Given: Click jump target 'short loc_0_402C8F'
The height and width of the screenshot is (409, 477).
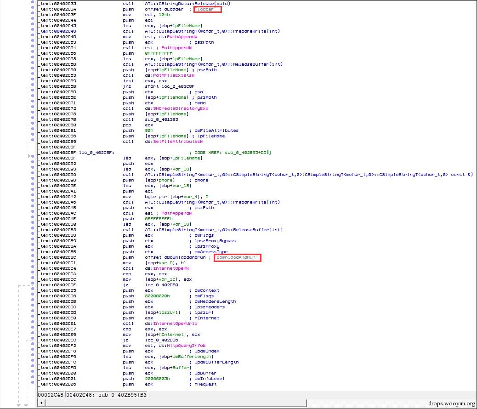Looking at the screenshot, I should pyautogui.click(x=170, y=86).
